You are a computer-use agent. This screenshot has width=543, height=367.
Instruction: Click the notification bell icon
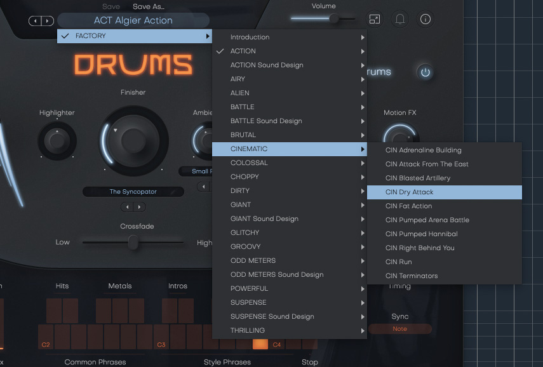[x=399, y=19]
